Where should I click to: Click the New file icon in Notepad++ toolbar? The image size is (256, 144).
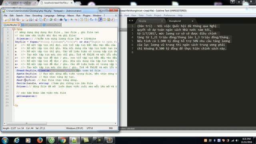pyautogui.click(x=5, y=20)
